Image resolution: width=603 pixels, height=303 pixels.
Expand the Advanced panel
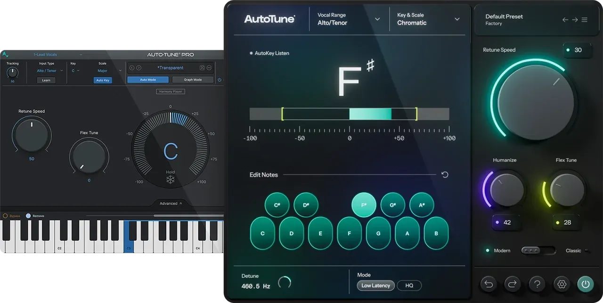171,204
